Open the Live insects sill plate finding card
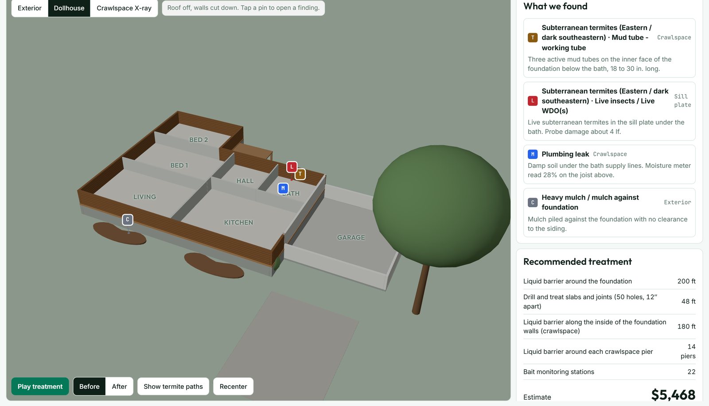The height and width of the screenshot is (406, 709). click(x=609, y=111)
